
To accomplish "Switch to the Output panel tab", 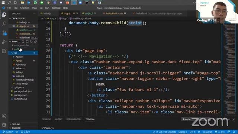I will point(59,119).
